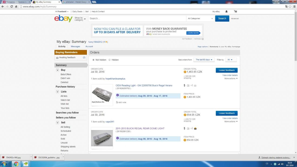
Task: Click the eBay search input field
Action: [137, 19]
